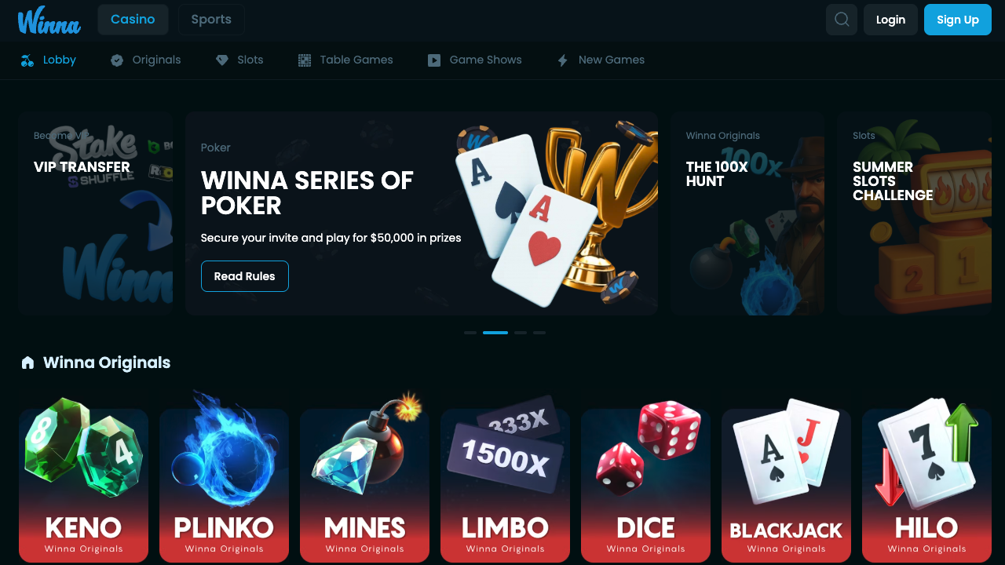1005x565 pixels.
Task: Click the Table Games grid icon
Action: click(x=305, y=60)
